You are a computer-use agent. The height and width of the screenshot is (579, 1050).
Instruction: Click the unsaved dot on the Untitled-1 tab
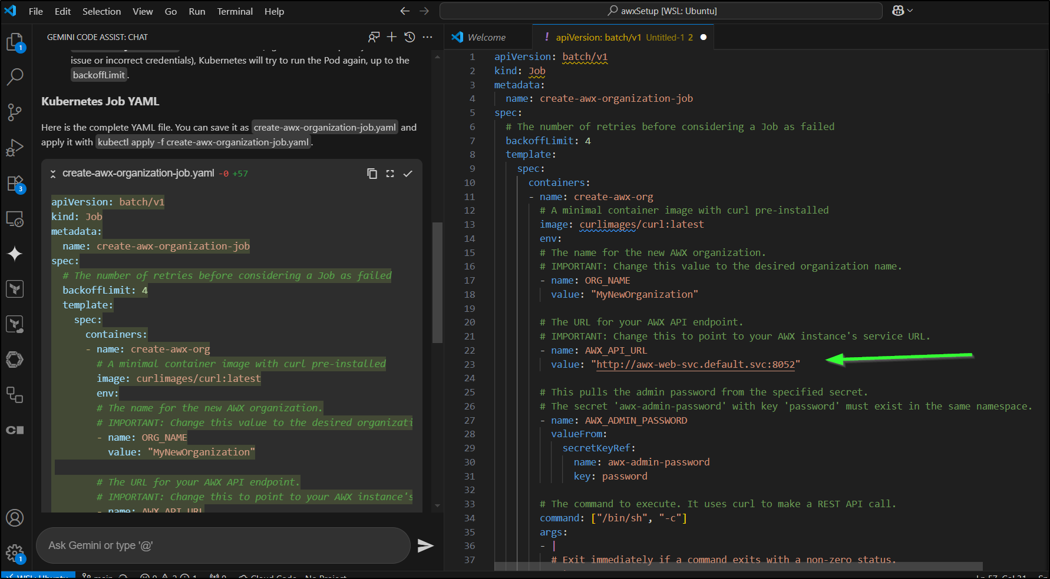tap(703, 37)
